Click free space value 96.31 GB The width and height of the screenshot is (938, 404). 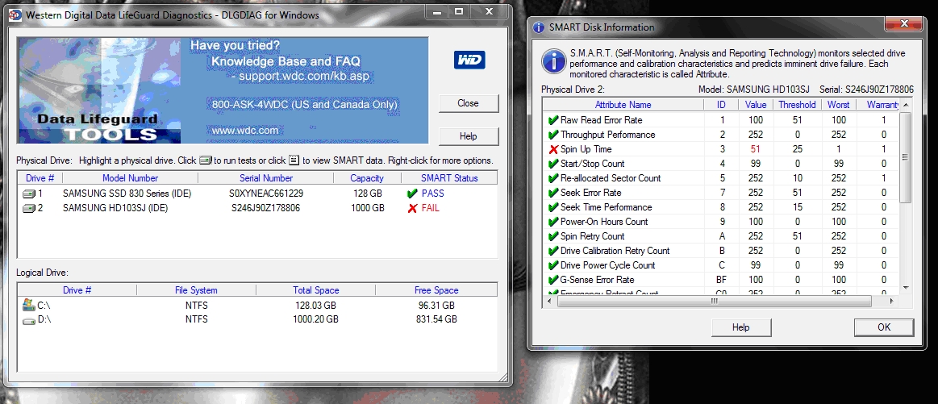[436, 306]
